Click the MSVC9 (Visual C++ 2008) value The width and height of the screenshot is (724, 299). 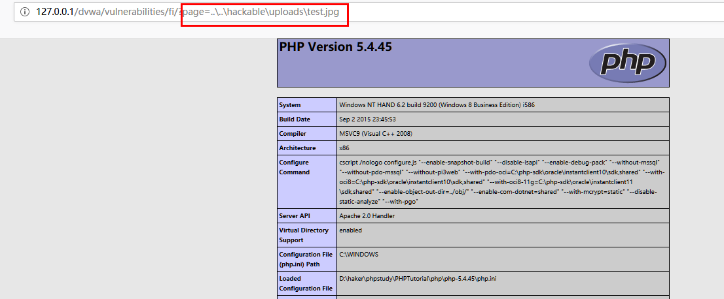(x=376, y=134)
